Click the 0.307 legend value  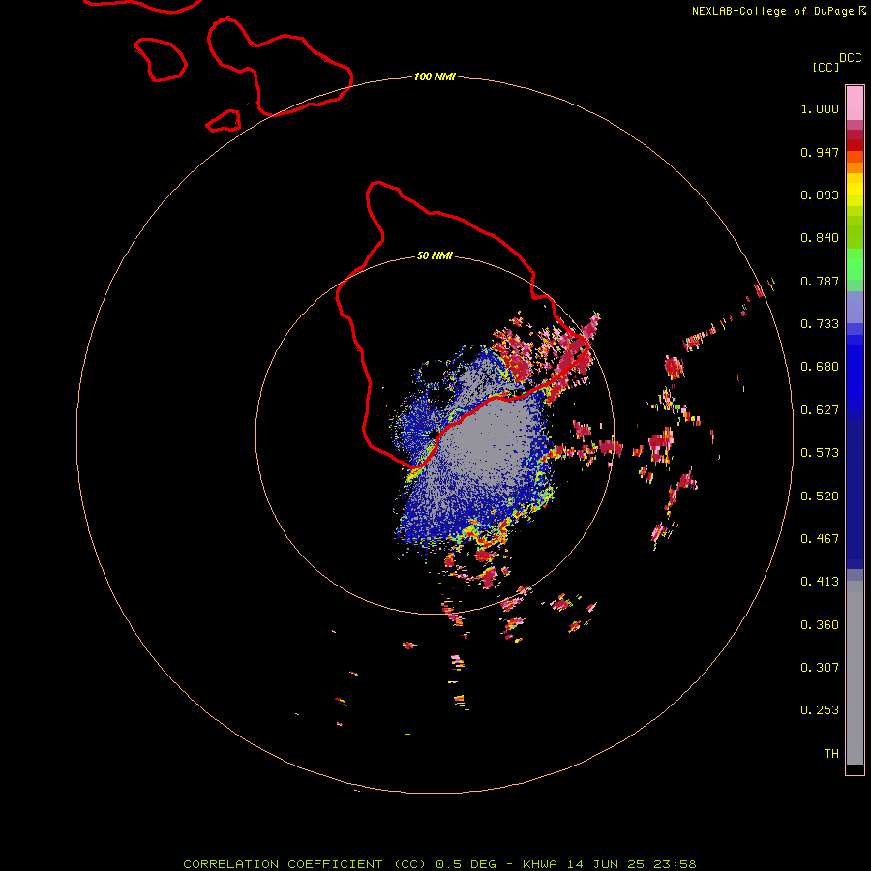point(820,668)
